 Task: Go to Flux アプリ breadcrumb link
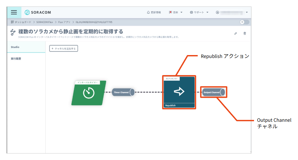pos(64,22)
